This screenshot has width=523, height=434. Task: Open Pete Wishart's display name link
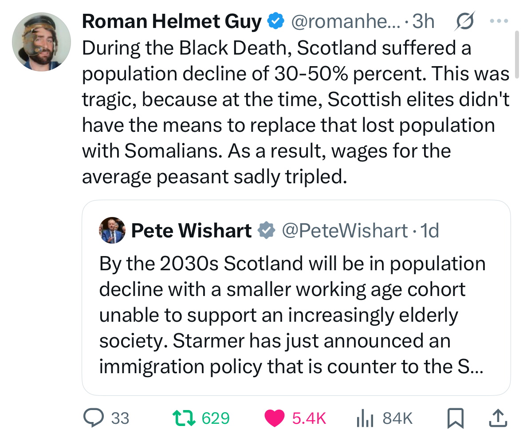(x=191, y=230)
